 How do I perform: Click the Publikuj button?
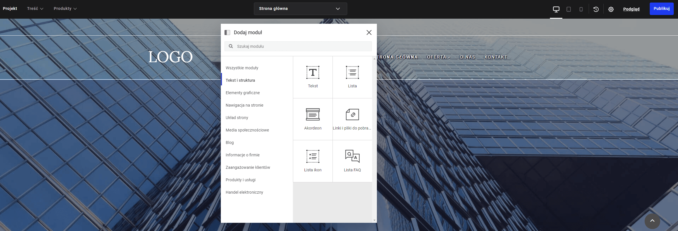click(662, 9)
